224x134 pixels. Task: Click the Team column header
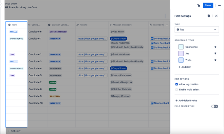[16, 25]
